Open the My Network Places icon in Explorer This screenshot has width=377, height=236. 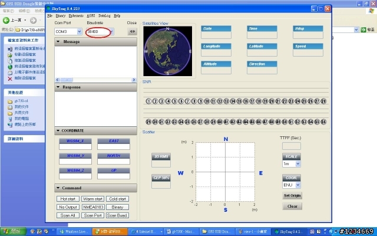coord(10,124)
